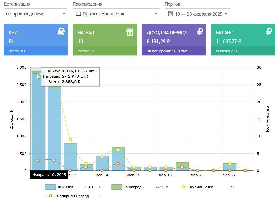The image size is (277, 206).
Task: Expand the Произведения dropdown arrow
Action: click(156, 14)
